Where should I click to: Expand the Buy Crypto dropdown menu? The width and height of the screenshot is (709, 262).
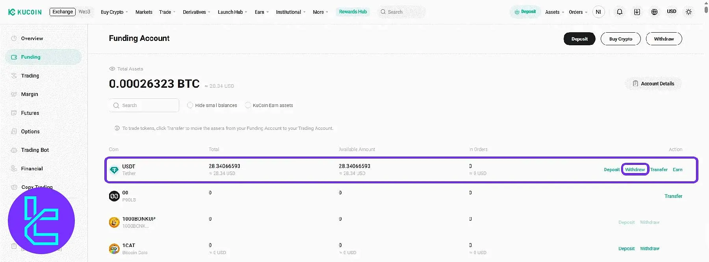114,12
